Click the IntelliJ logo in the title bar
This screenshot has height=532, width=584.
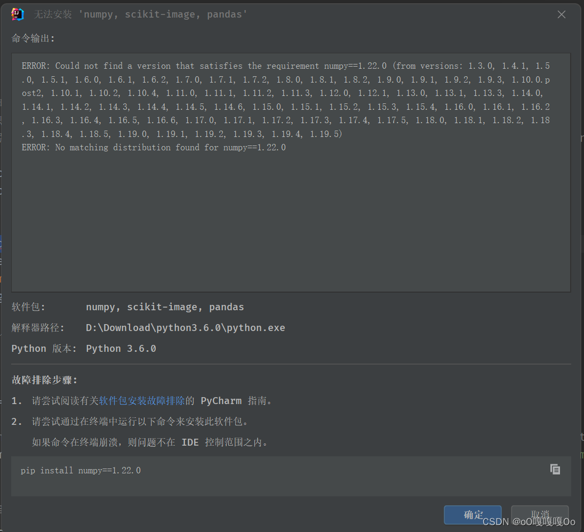pyautogui.click(x=18, y=14)
